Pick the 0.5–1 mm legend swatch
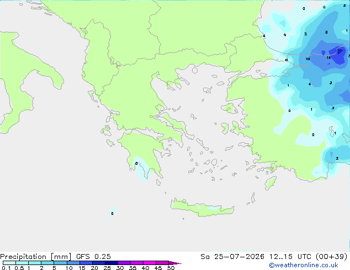 [22, 263]
